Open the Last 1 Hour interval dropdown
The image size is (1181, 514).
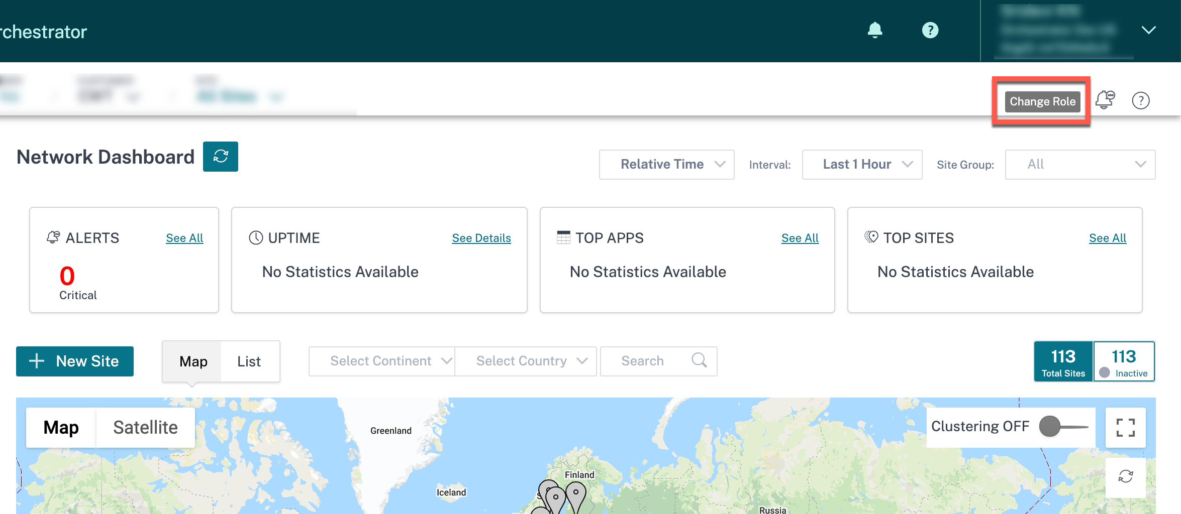point(862,164)
